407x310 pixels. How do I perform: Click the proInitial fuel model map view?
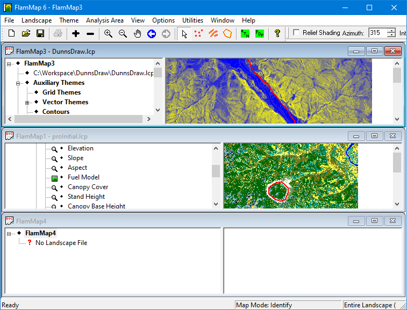click(291, 176)
